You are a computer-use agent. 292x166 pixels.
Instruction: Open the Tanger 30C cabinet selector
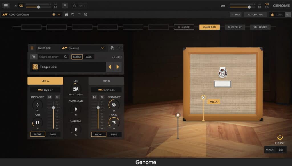coord(68,67)
